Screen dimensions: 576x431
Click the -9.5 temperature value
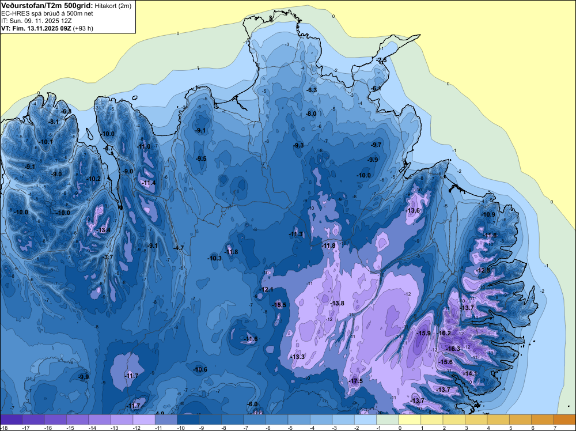tap(201, 158)
